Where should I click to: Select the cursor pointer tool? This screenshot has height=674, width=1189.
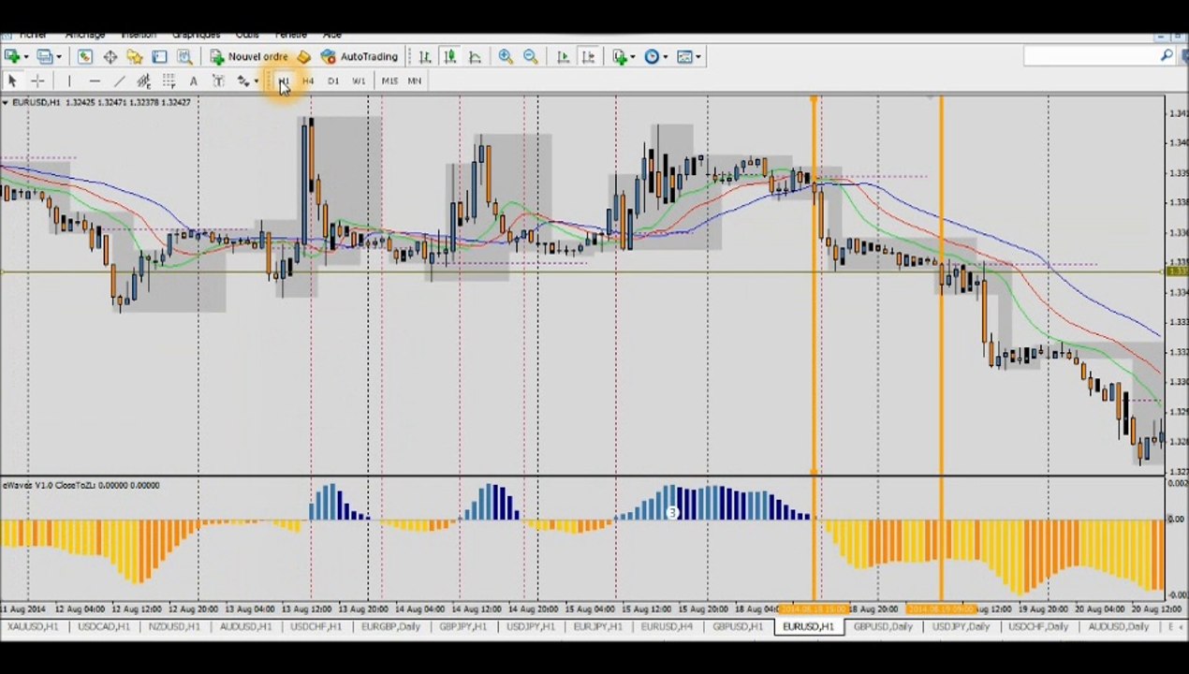point(12,81)
